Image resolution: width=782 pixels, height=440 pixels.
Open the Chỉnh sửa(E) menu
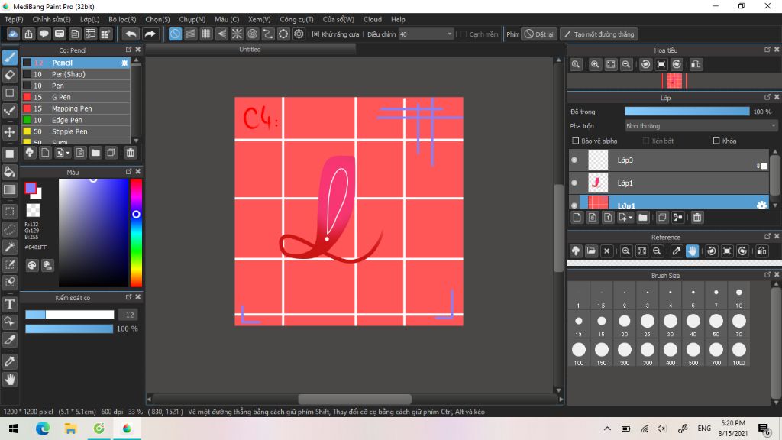(x=51, y=19)
